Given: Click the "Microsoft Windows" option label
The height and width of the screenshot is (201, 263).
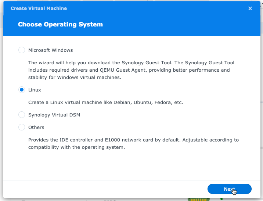Looking at the screenshot, I should [51, 50].
